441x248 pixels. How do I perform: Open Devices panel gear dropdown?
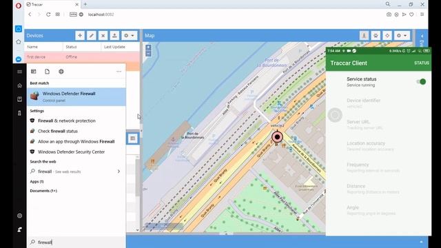pos(129,36)
